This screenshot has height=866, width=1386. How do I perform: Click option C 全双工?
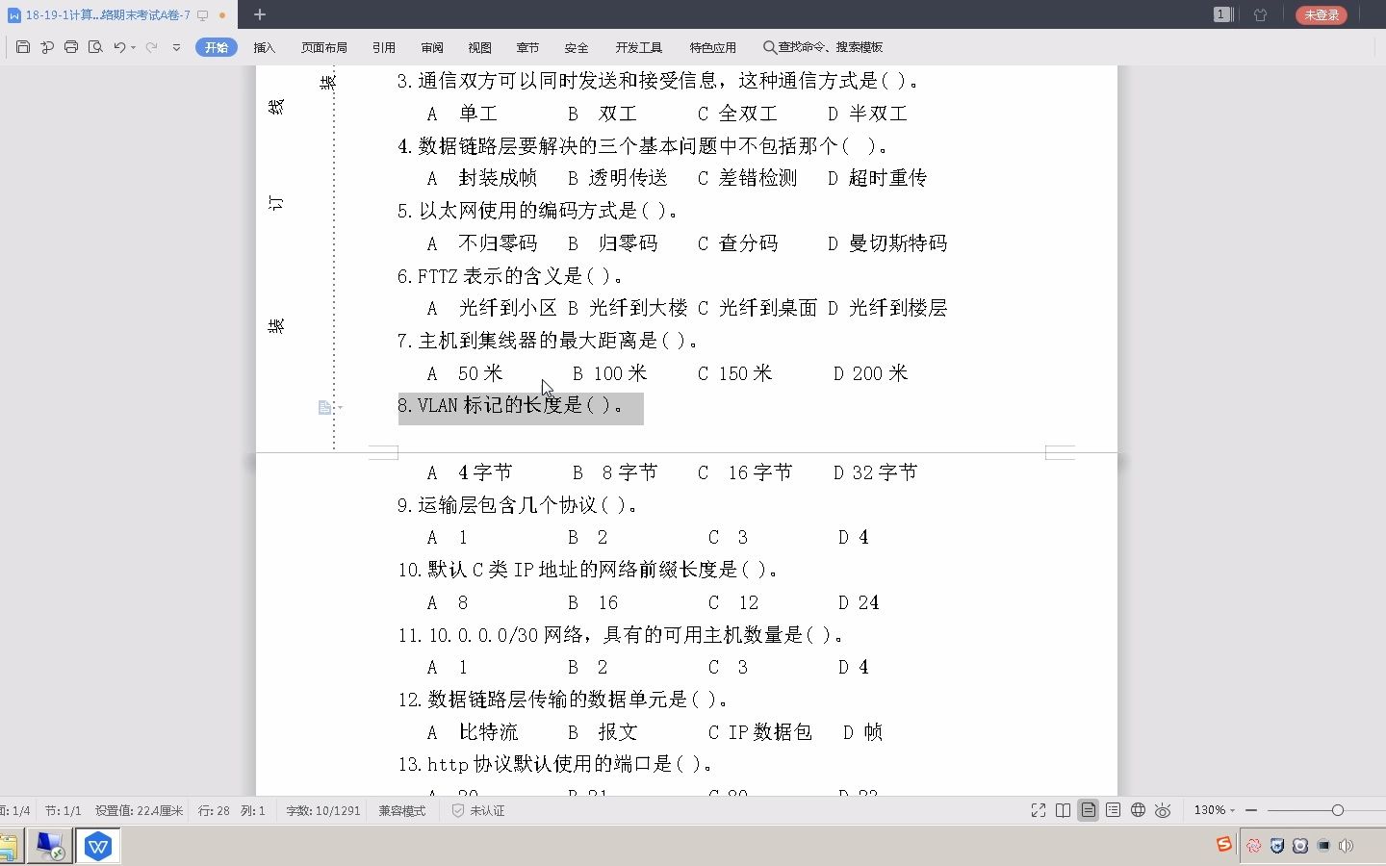pos(737,114)
